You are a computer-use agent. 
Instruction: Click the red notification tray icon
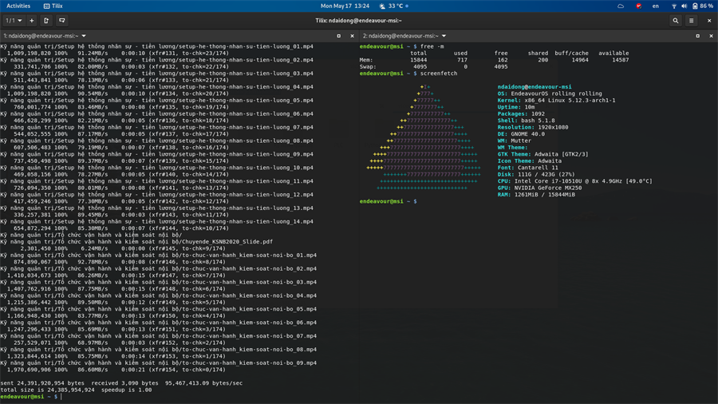click(638, 6)
